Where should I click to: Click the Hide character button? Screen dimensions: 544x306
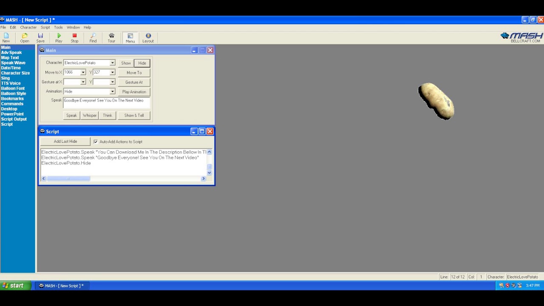click(142, 63)
